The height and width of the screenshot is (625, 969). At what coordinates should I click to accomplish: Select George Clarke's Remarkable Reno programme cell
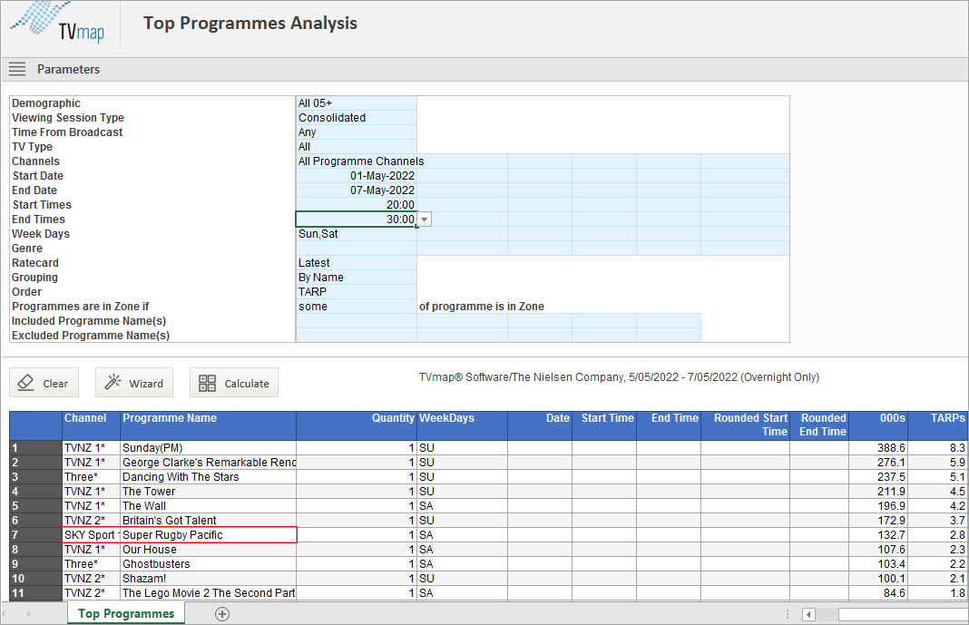pos(209,463)
